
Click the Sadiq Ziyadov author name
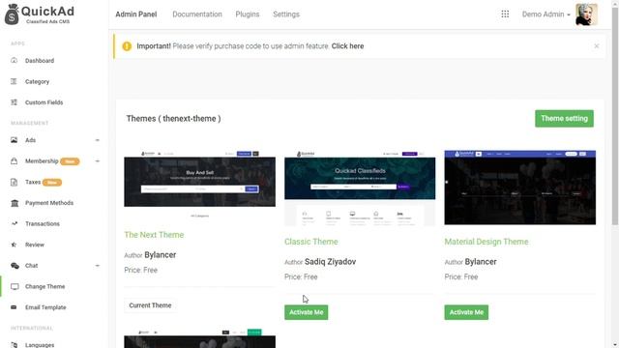pos(330,262)
